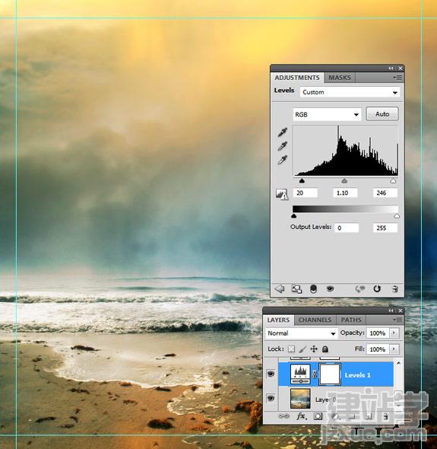Switch to the Paths tab
The width and height of the screenshot is (437, 449).
coord(351,320)
